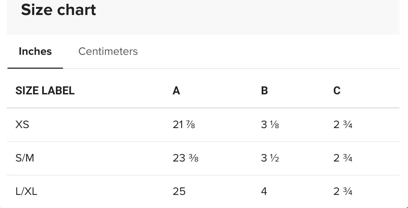This screenshot has width=408, height=208.
Task: Click column header C
Action: (337, 91)
